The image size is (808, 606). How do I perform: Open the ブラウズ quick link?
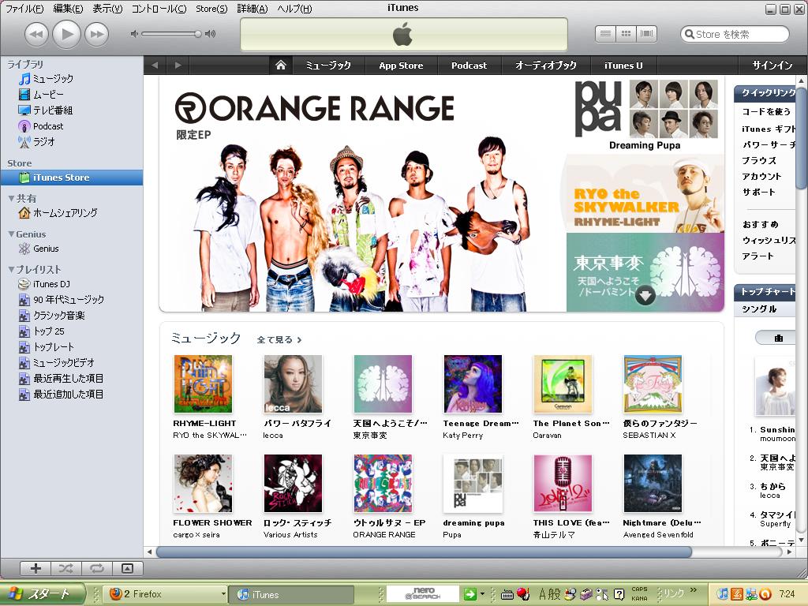click(x=759, y=161)
